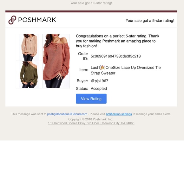Click the party popper emoji in item title
The width and height of the screenshot is (184, 184).
click(x=102, y=68)
